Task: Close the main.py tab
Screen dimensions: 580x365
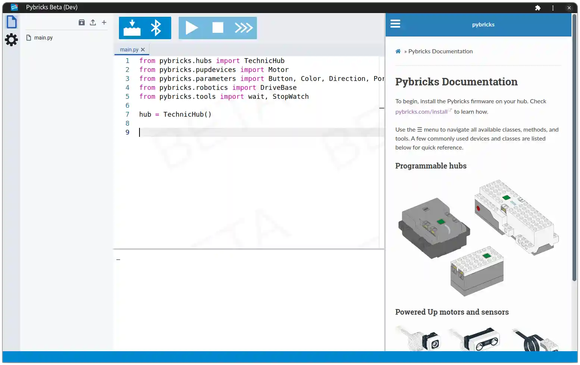Action: pyautogui.click(x=143, y=49)
